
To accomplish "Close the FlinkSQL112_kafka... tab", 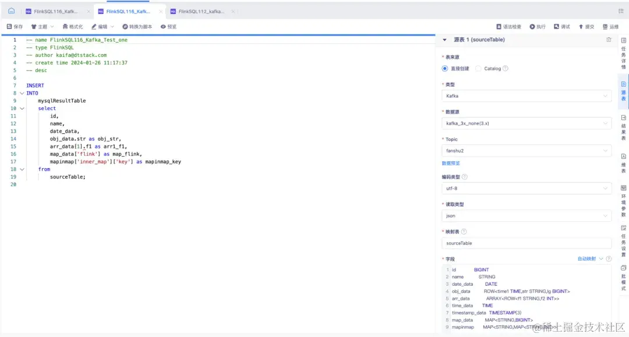I will tap(232, 11).
